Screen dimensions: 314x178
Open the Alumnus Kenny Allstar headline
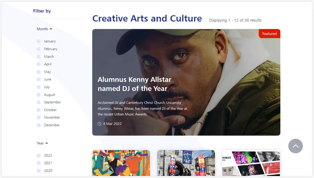tap(134, 84)
